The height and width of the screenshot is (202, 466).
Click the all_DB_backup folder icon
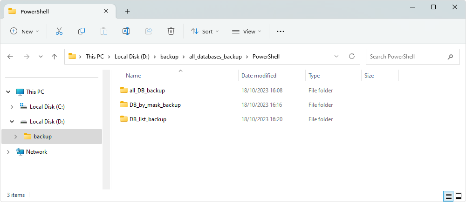[x=124, y=90]
